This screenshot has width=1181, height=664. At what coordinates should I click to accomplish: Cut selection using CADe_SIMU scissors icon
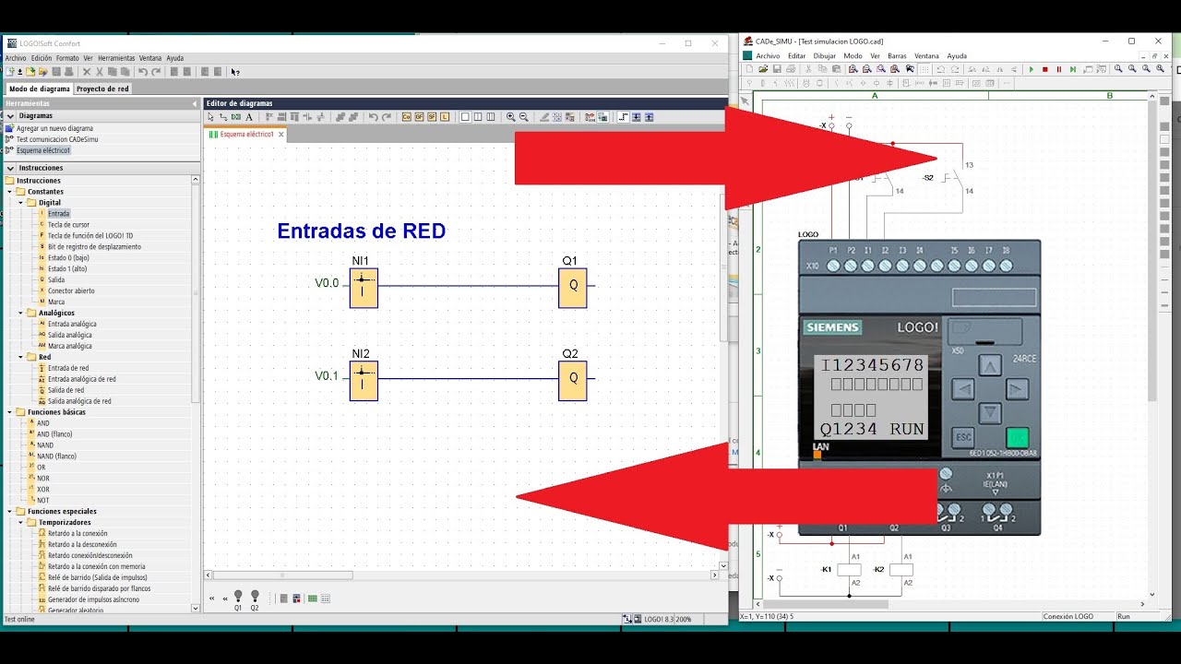[809, 69]
